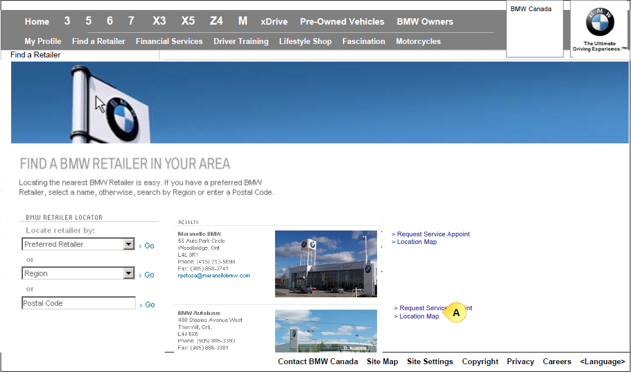Viewport: 631px width, 373px height.
Task: Click the BMW Autohaus retailer name
Action: 199,313
